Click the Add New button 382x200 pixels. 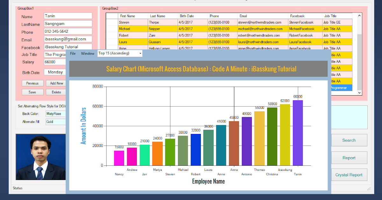click(x=56, y=83)
